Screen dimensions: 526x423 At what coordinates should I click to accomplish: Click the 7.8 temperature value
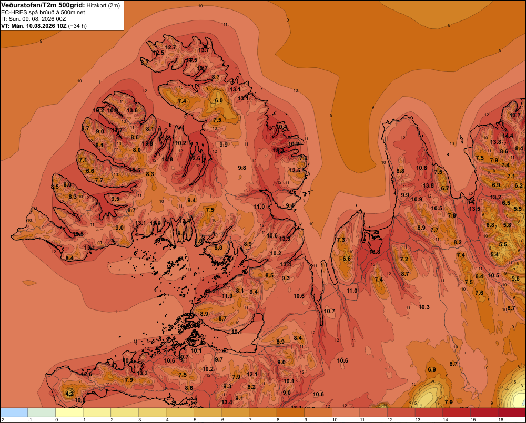452,215
